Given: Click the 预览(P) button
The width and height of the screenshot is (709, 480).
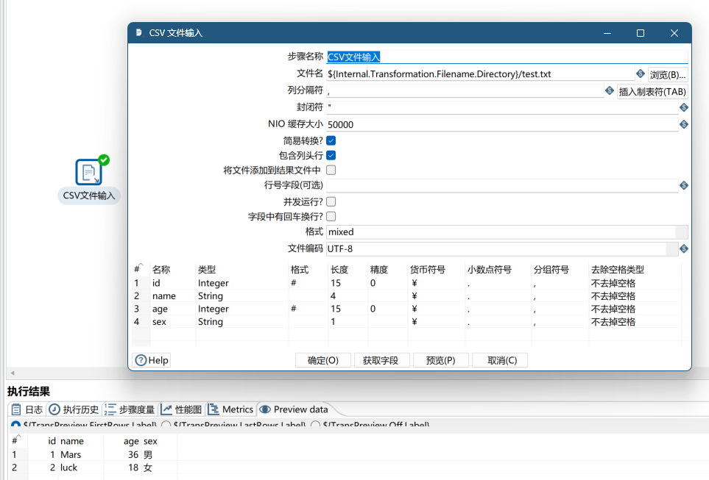Looking at the screenshot, I should pyautogui.click(x=440, y=360).
